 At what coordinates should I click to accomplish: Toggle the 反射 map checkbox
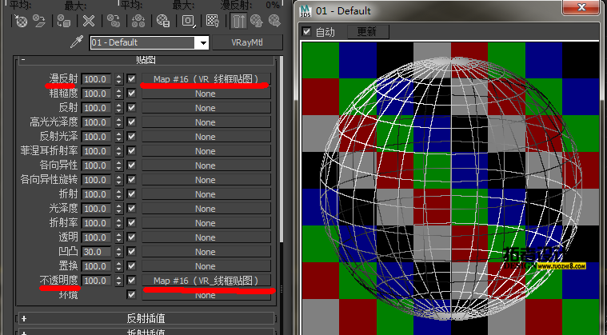tap(132, 108)
